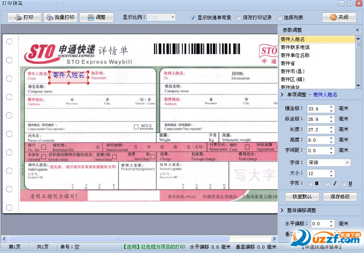Increase font 大小 with up arrow
The image size is (364, 253).
coord(331,171)
